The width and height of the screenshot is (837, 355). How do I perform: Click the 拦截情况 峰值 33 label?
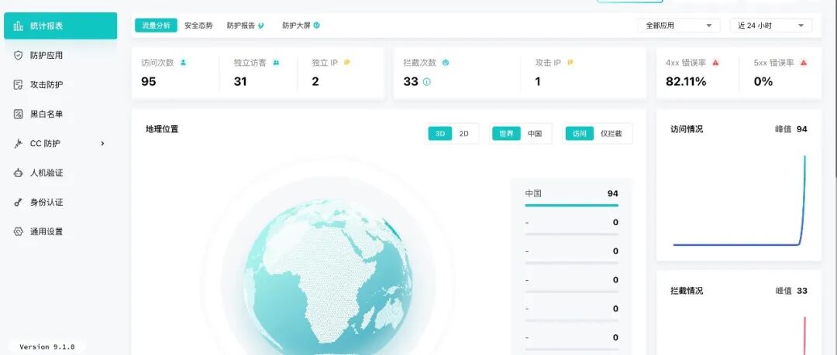(791, 291)
